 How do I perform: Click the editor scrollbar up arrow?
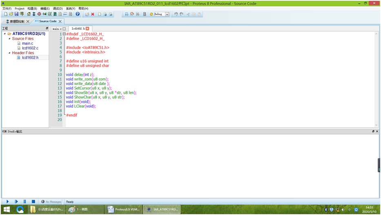(376, 34)
